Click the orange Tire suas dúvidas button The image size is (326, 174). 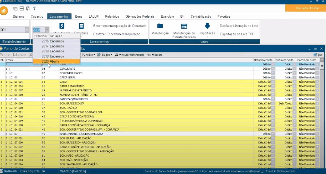(x=305, y=8)
